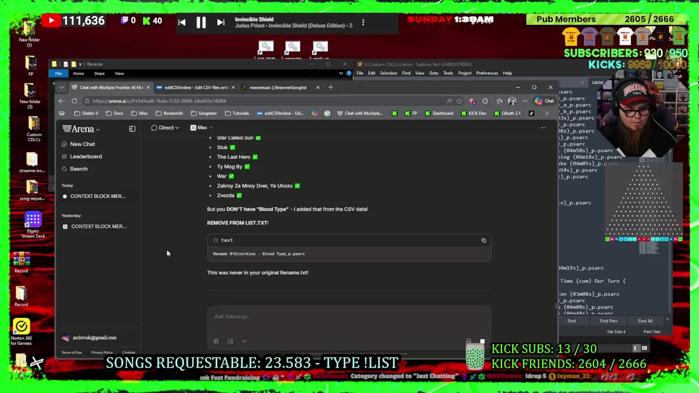The width and height of the screenshot is (699, 393).
Task: Click the Ask followup input field
Action: pos(348,317)
